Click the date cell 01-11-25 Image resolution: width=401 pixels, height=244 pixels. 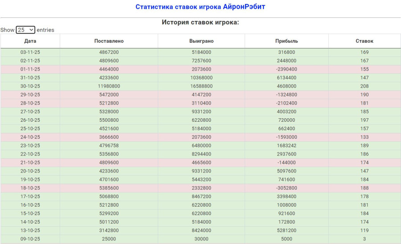30,69
